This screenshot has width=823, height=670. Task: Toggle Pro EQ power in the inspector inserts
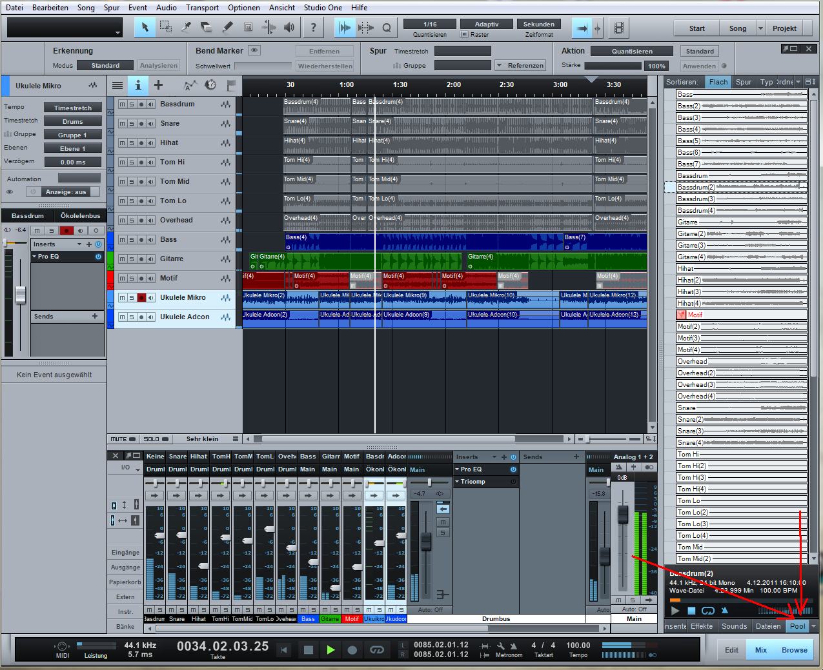[x=98, y=257]
